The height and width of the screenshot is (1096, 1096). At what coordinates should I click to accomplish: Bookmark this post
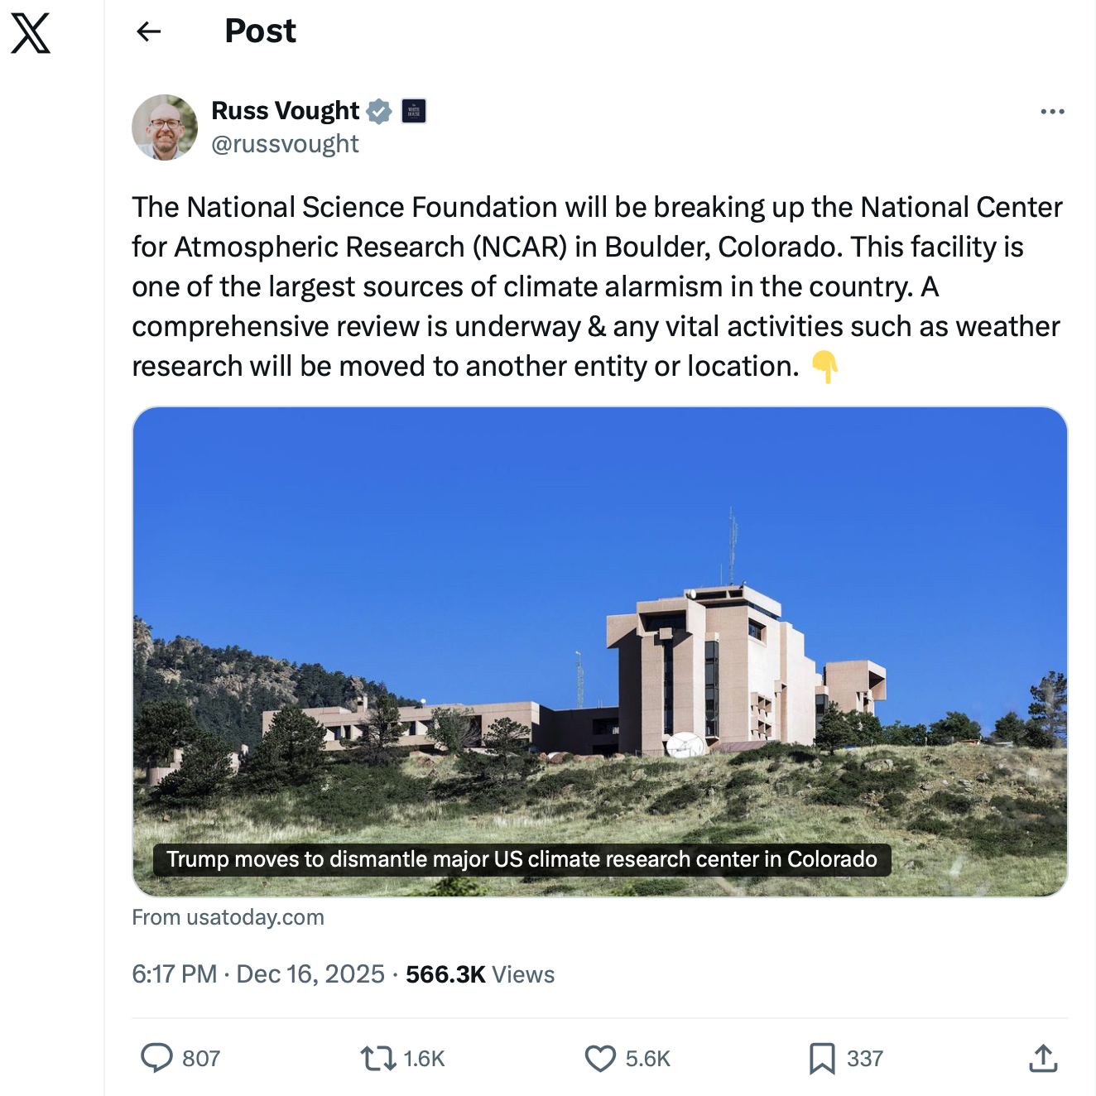click(x=822, y=1058)
